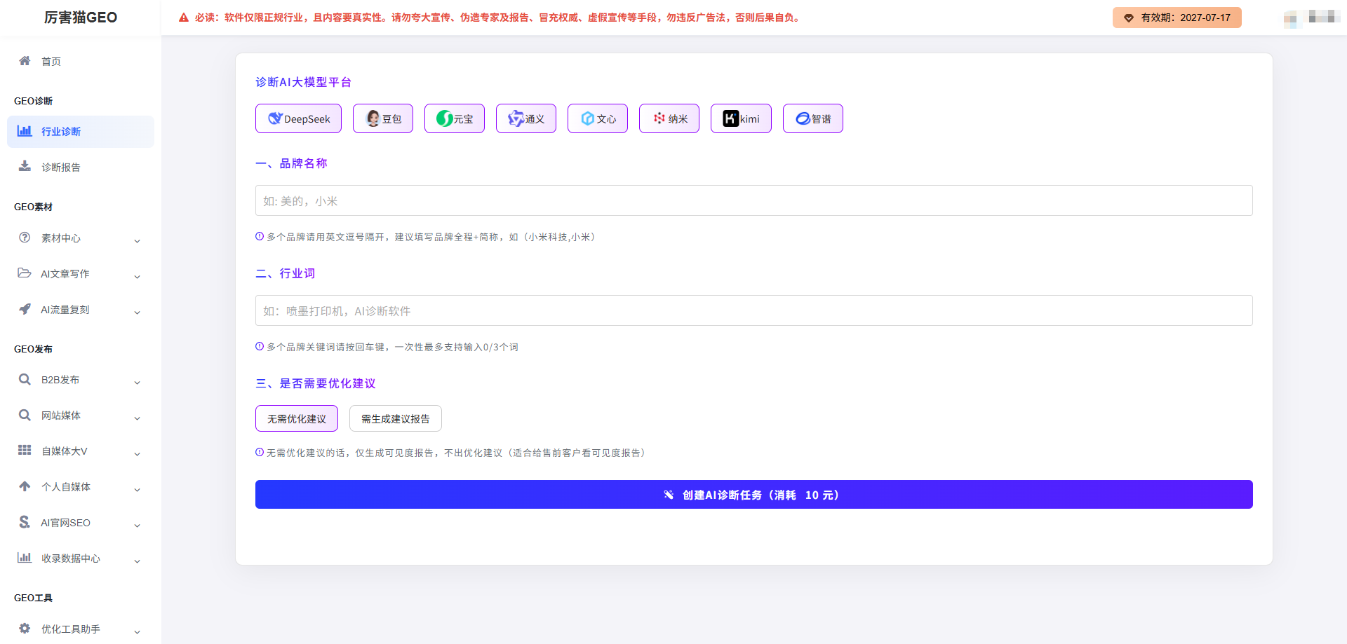Click the gear icon beside 优化工具助手
The height and width of the screenshot is (644, 1347).
tap(25, 628)
